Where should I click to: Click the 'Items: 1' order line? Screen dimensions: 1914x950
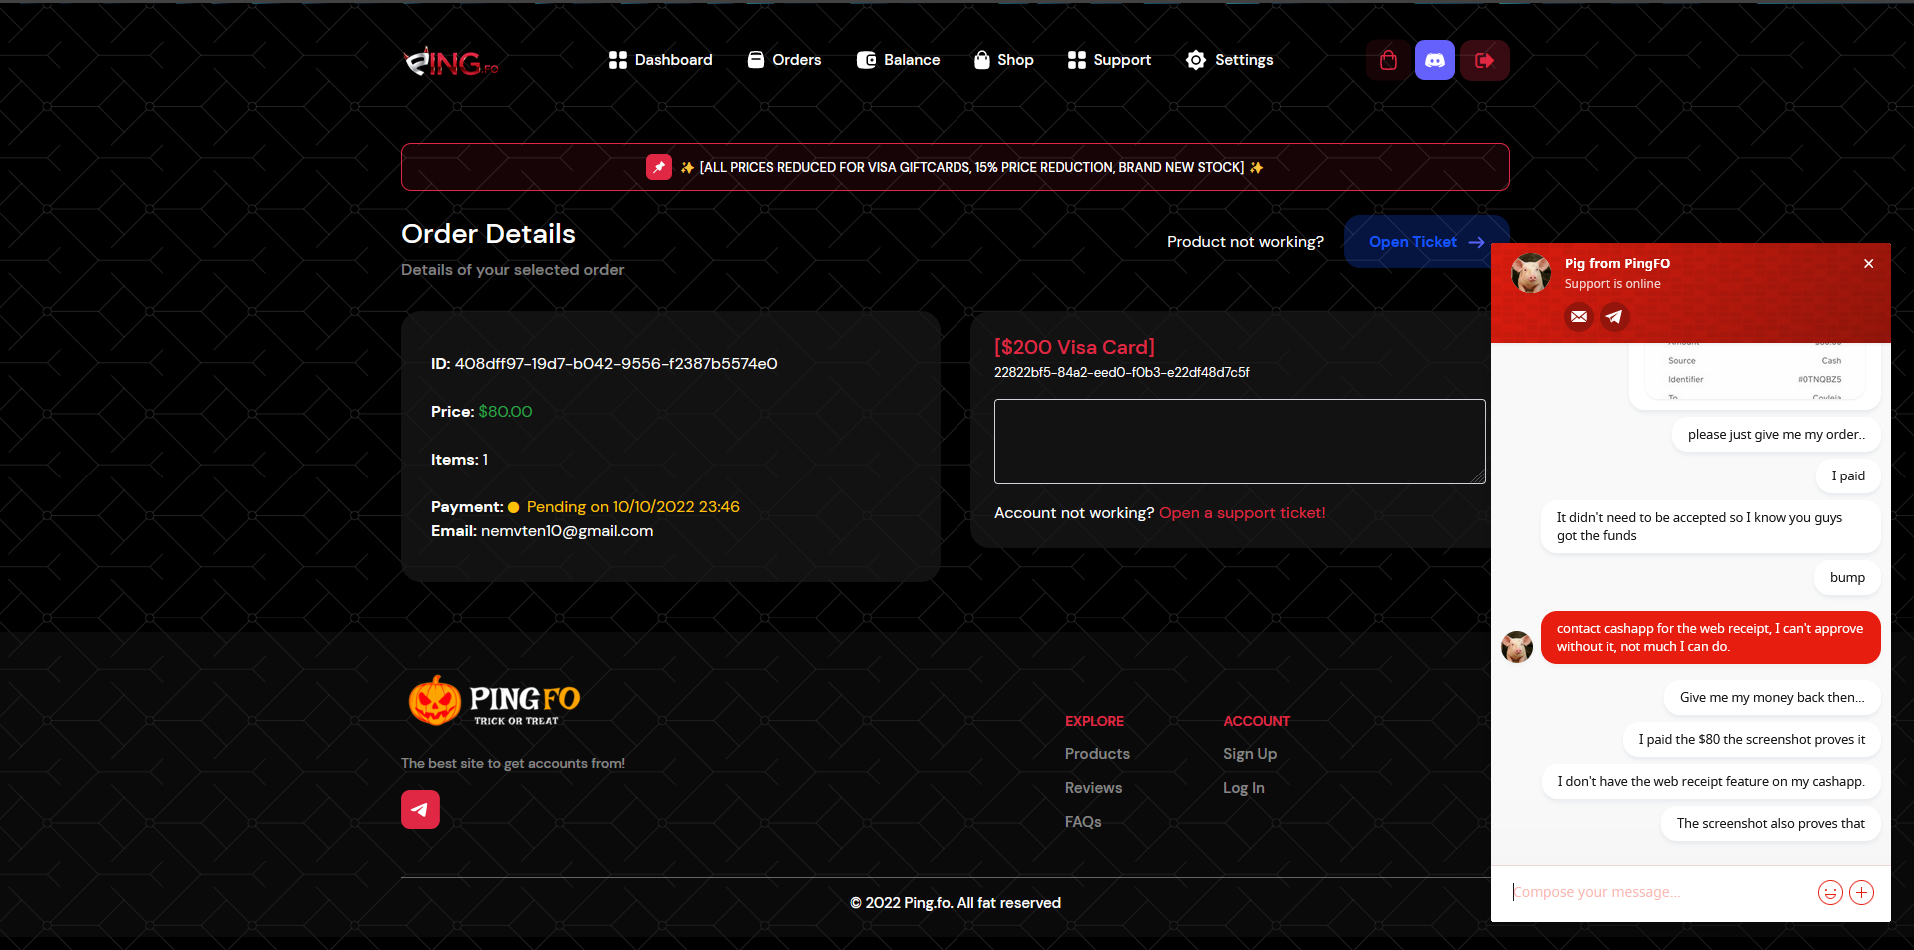[x=459, y=460]
